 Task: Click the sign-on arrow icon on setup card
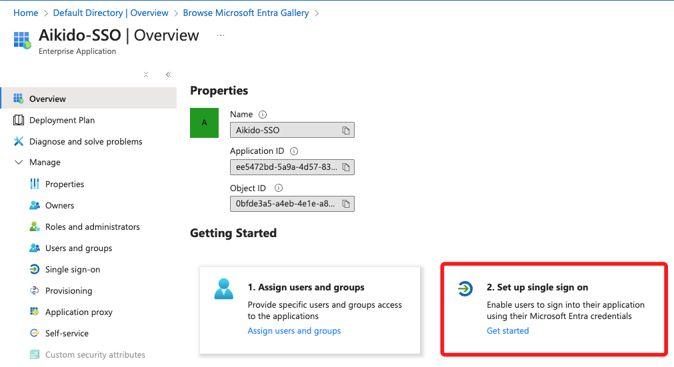[465, 288]
